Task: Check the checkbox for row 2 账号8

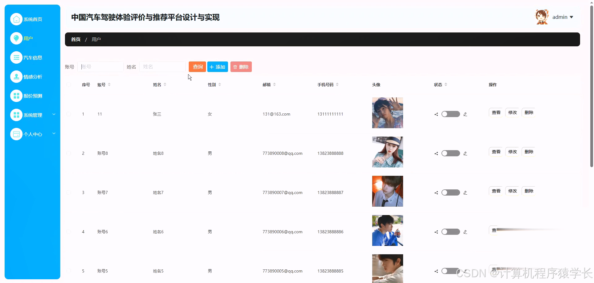Action: (x=69, y=153)
